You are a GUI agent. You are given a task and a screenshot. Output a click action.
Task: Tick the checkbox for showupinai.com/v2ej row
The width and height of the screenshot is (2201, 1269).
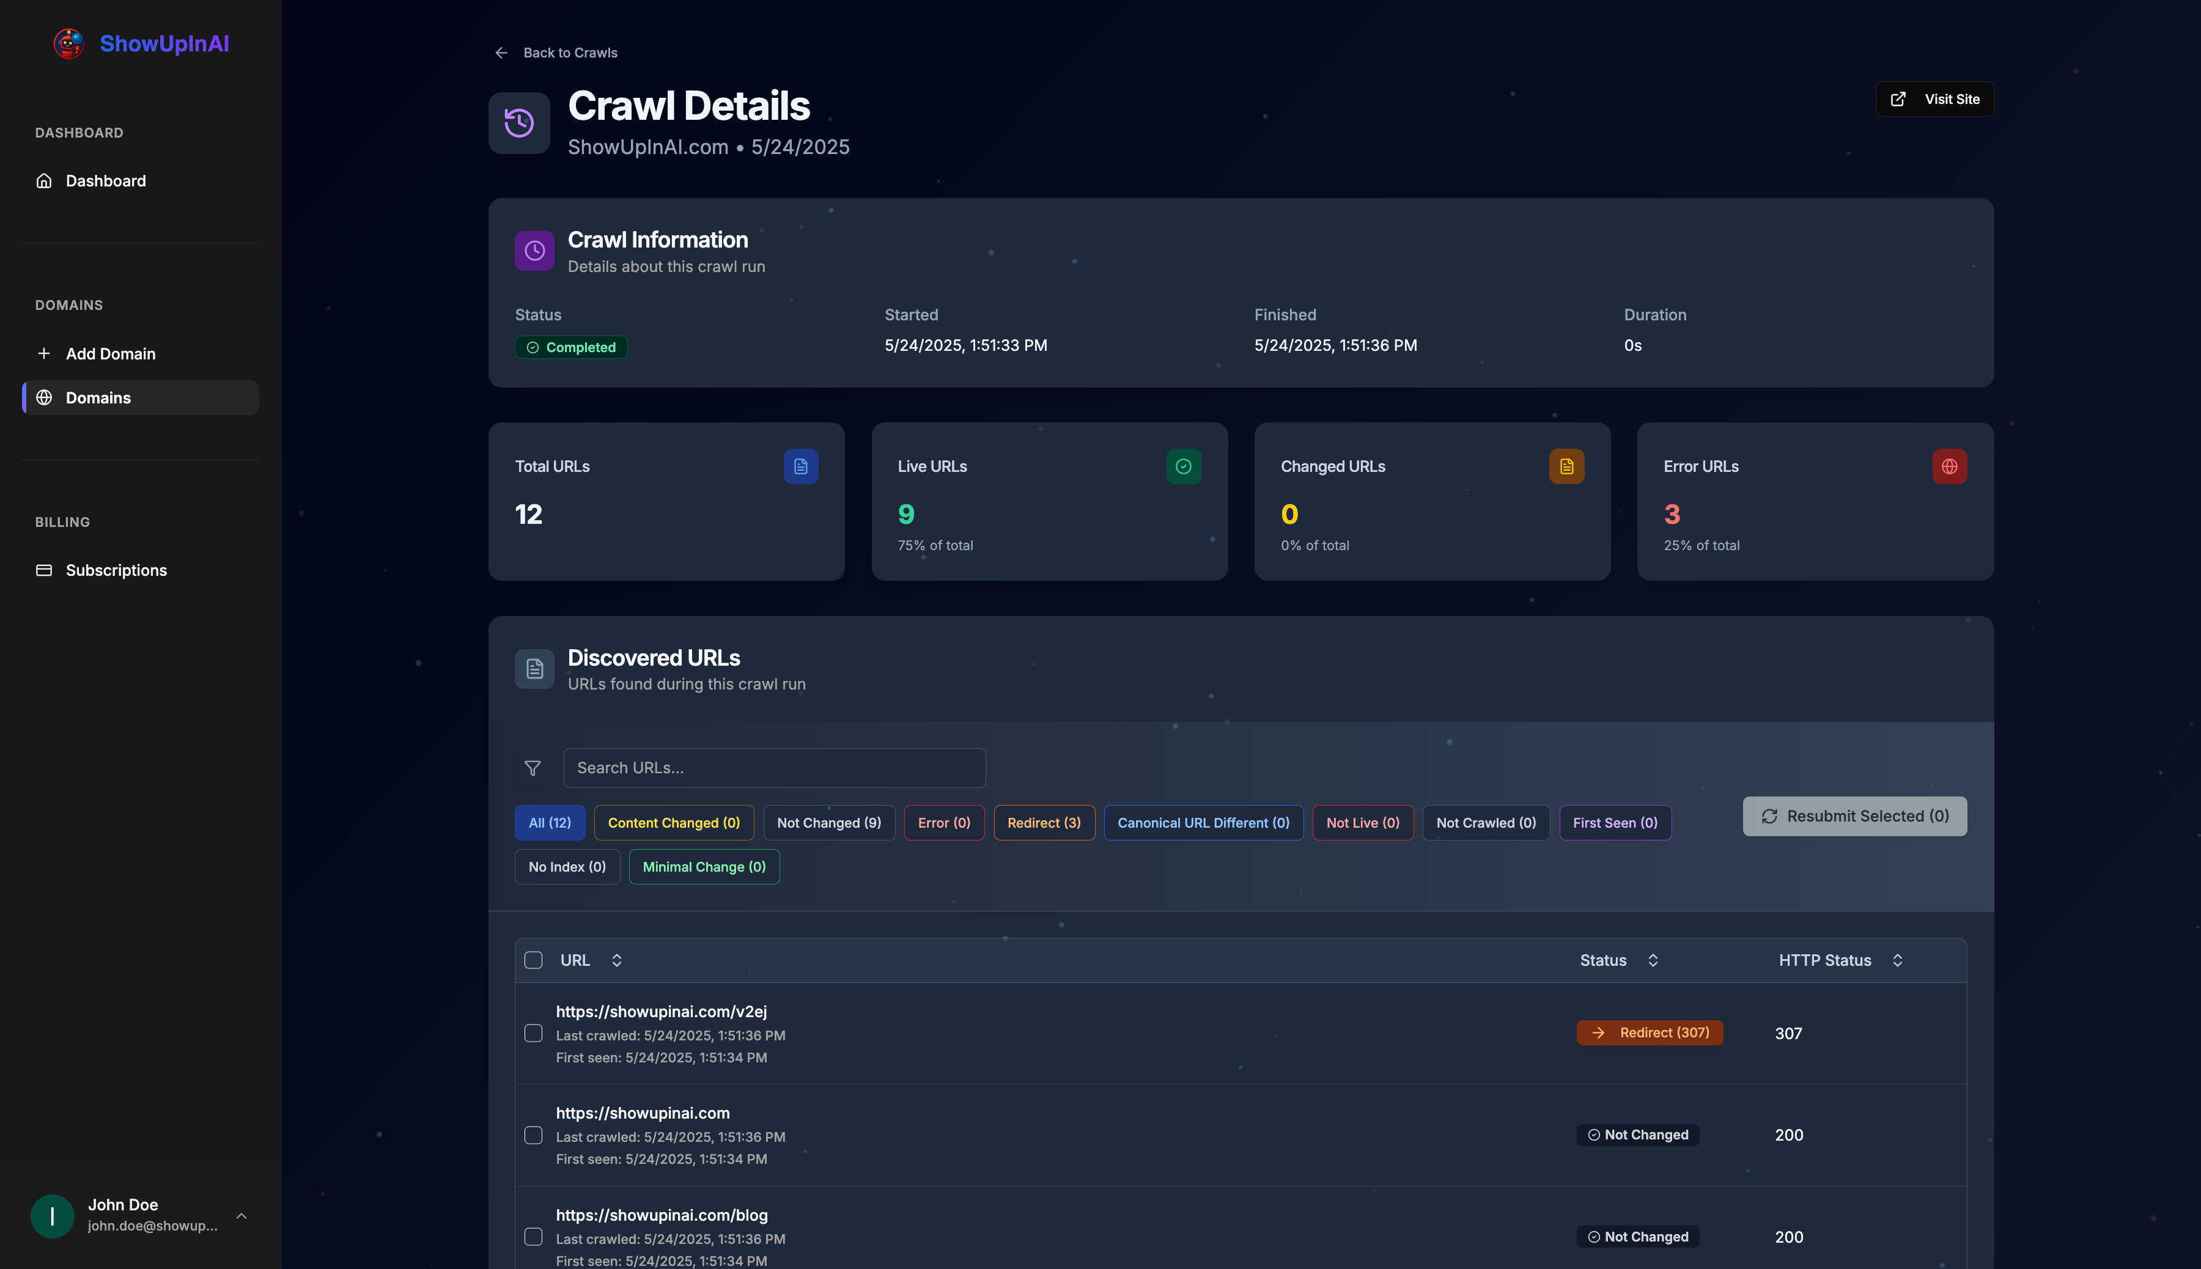tap(534, 1034)
